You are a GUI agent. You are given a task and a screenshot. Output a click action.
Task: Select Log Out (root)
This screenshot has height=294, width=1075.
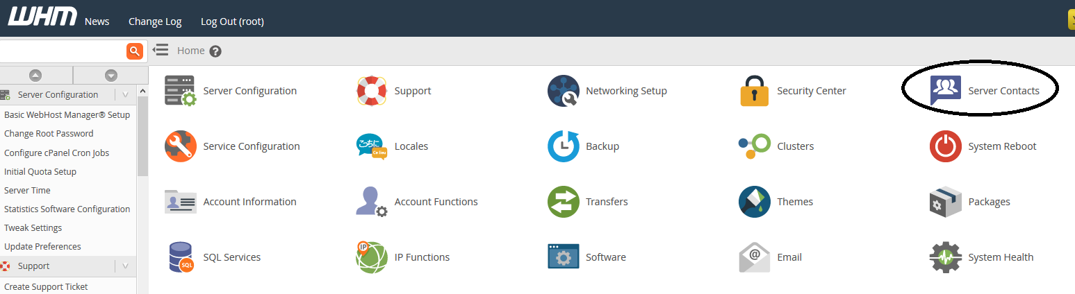(x=232, y=21)
